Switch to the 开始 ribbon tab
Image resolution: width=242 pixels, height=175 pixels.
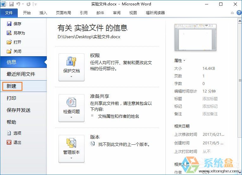27,13
